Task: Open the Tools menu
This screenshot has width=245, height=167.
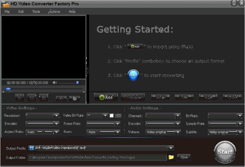Action: coord(36,12)
